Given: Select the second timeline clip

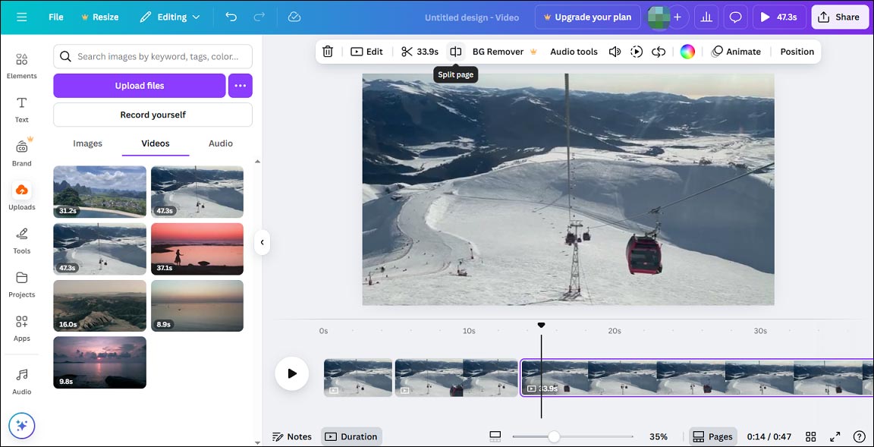Looking at the screenshot, I should 457,378.
